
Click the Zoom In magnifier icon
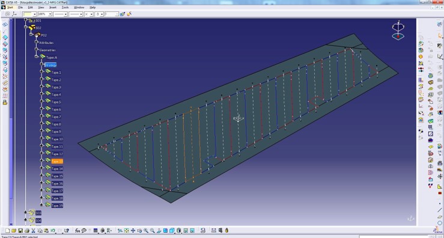[x=146, y=231]
